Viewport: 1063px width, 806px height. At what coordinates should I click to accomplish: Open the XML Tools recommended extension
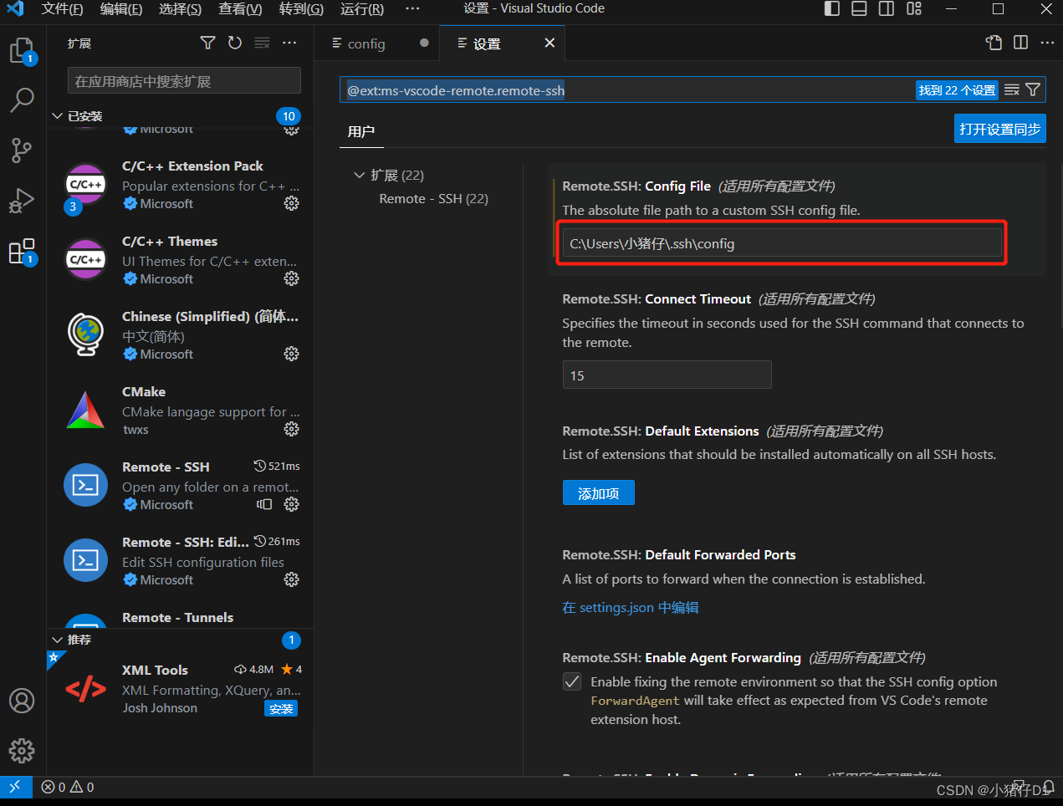tap(180, 689)
